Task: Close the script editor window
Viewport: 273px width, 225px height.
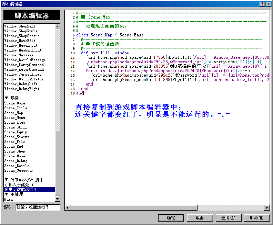Action: 269,4
